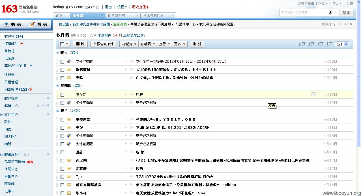Expand 其他3个文件夹 in the sidebar
Viewport: 361px width, 196px height.
pos(31,66)
